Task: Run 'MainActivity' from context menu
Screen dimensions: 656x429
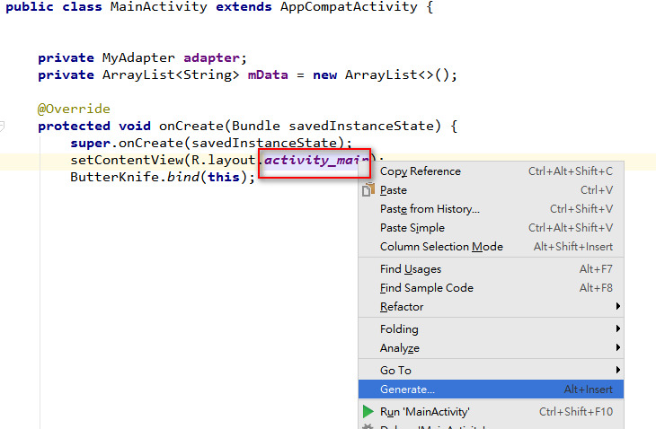Action: pos(492,412)
